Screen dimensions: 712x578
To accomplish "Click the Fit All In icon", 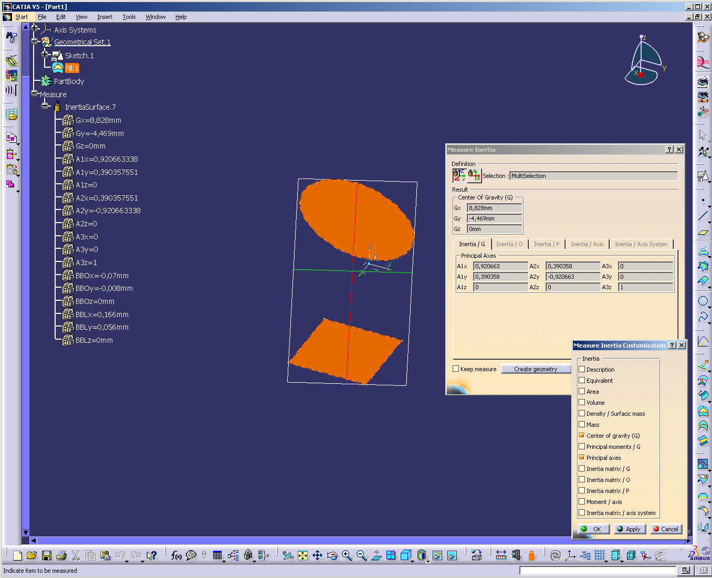I will [303, 555].
